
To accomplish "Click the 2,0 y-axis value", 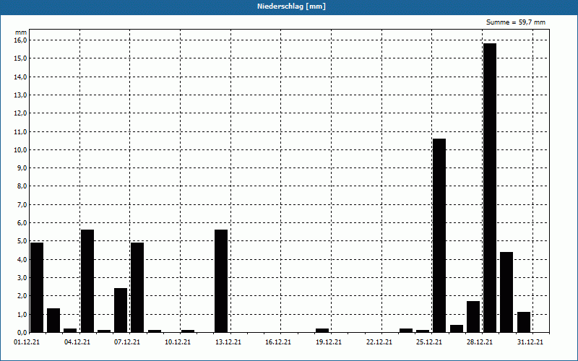I will click(22, 296).
